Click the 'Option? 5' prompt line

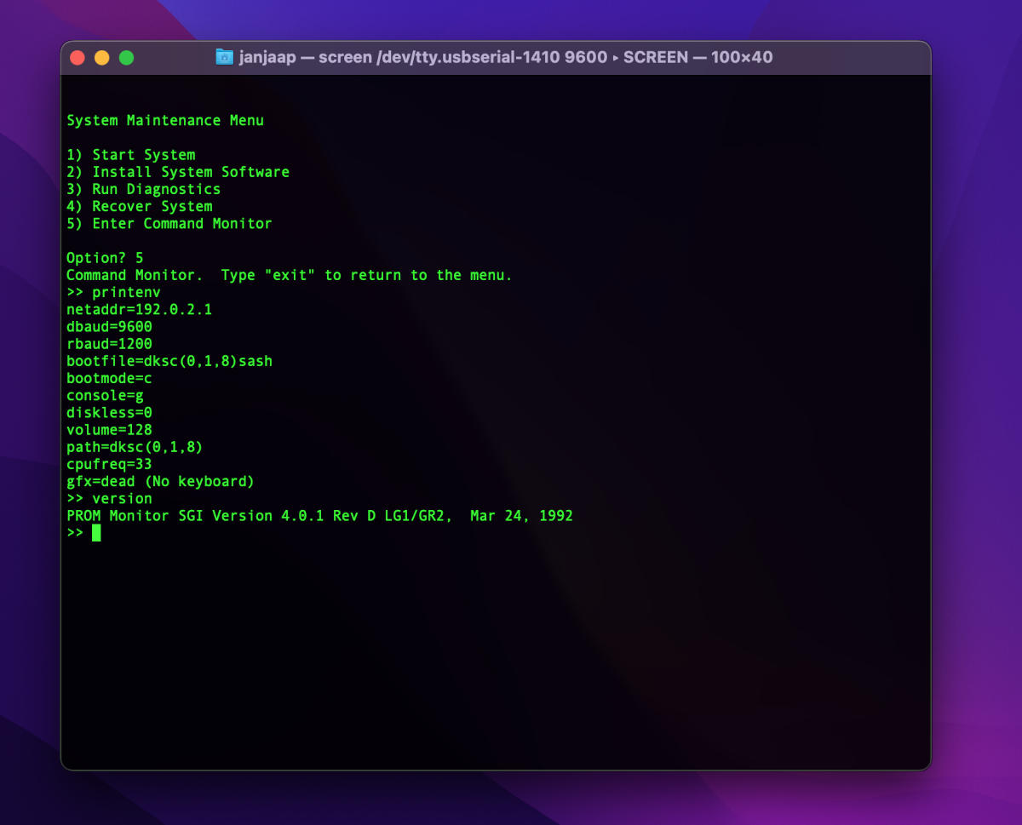point(105,258)
